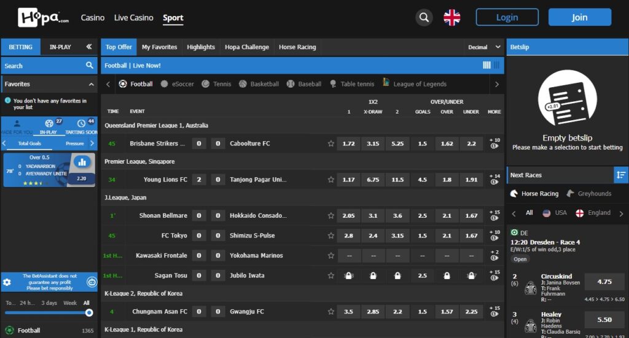Open the Casino section
The image size is (629, 338).
click(x=93, y=18)
